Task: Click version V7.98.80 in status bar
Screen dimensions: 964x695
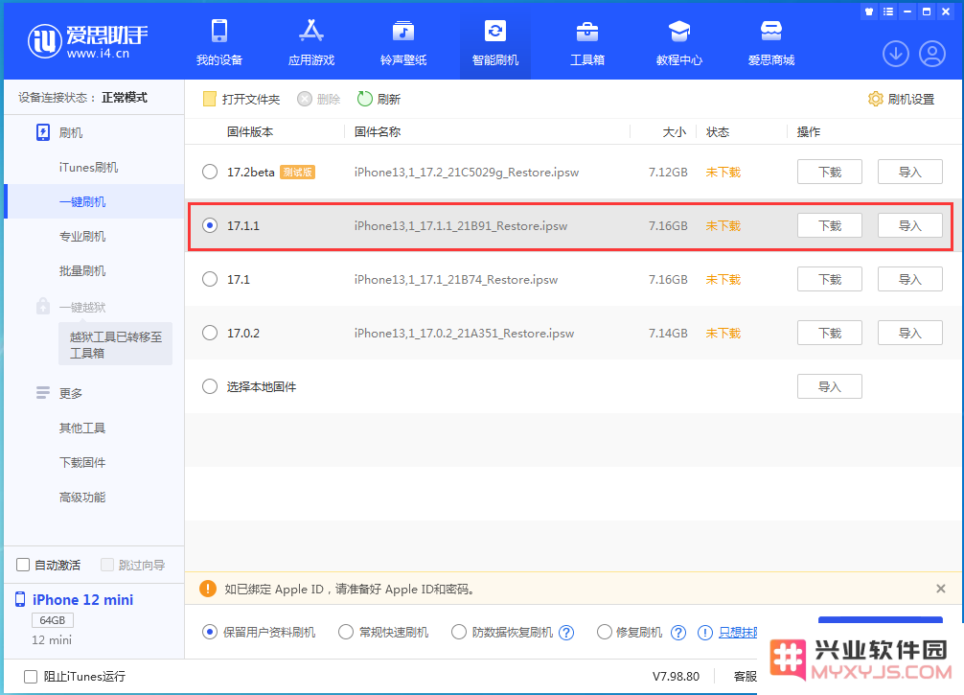Action: coord(676,677)
